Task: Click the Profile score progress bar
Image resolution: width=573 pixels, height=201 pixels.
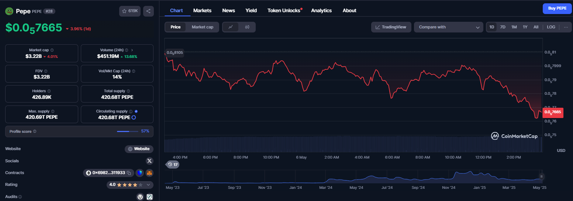Action: 128,131
